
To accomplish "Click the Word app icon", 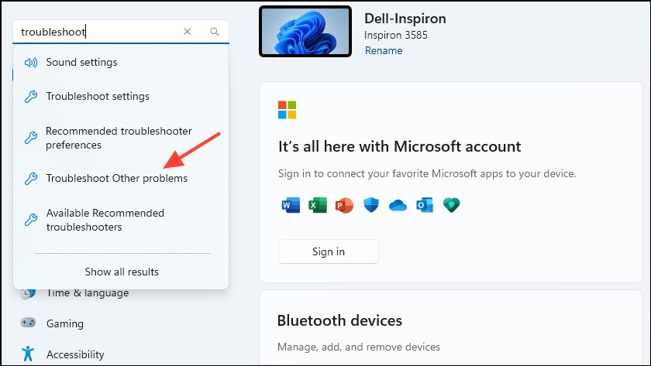I will coord(291,205).
